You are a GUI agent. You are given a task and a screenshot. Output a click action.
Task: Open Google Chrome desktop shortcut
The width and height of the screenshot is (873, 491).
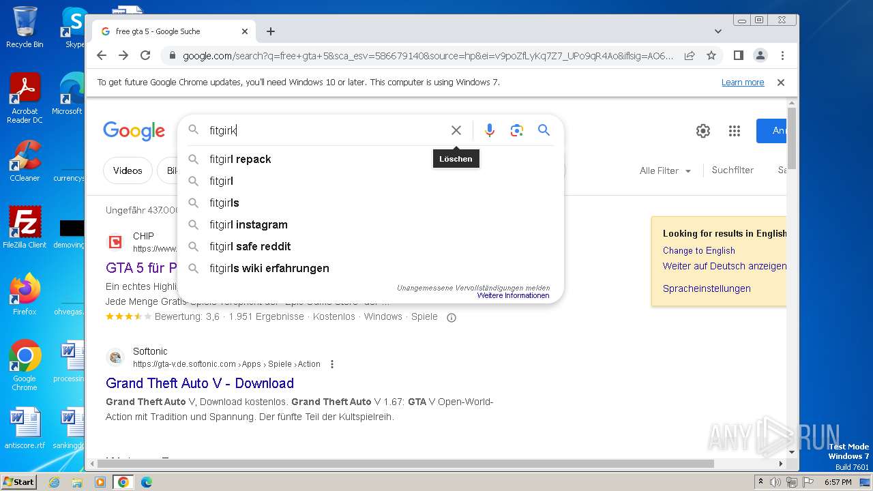tap(25, 366)
